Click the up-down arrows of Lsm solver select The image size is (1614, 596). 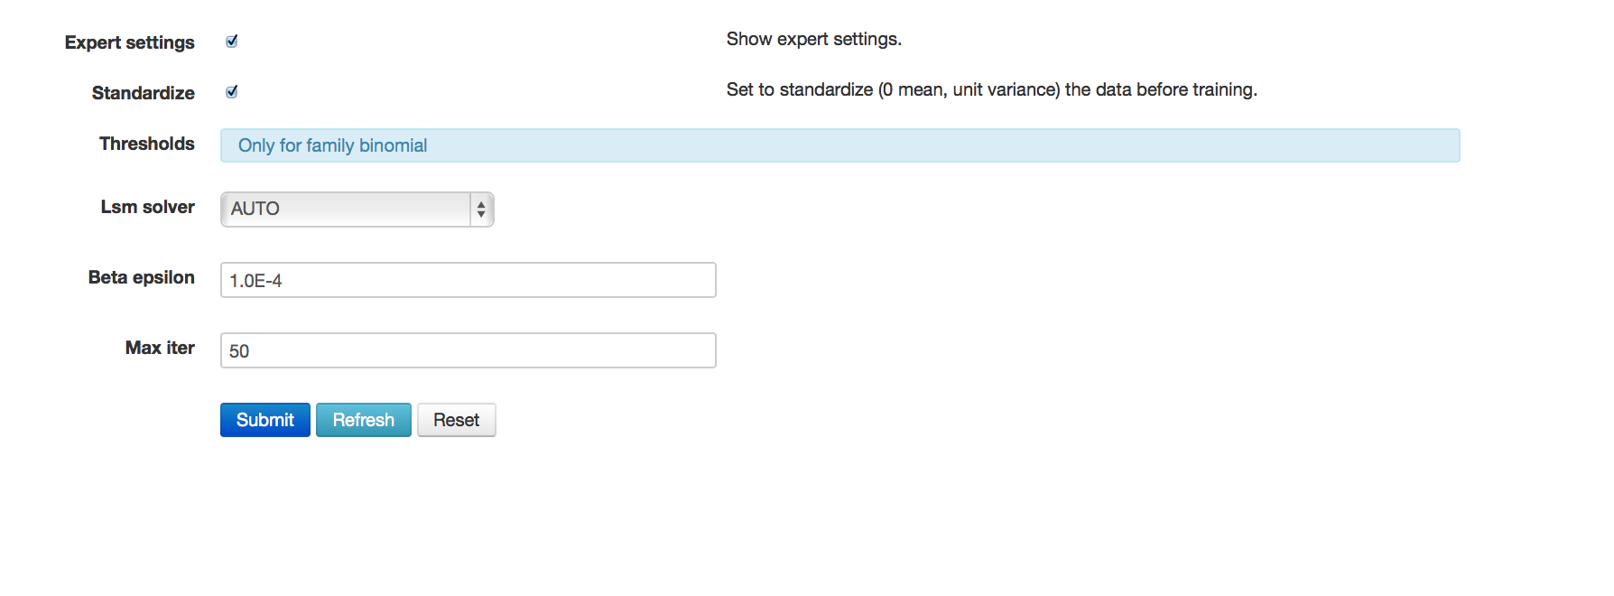(481, 210)
